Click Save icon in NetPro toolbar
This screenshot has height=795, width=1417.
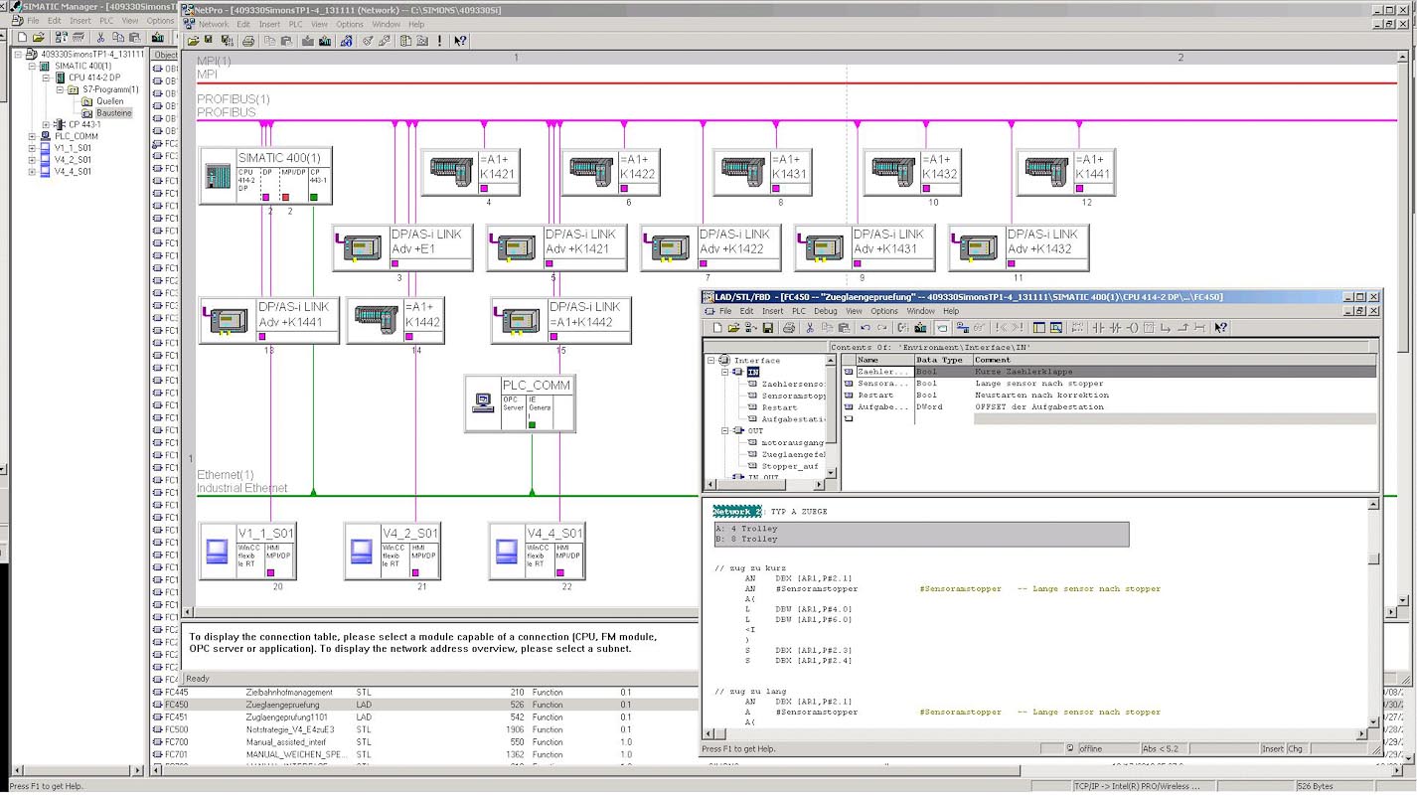click(x=208, y=41)
